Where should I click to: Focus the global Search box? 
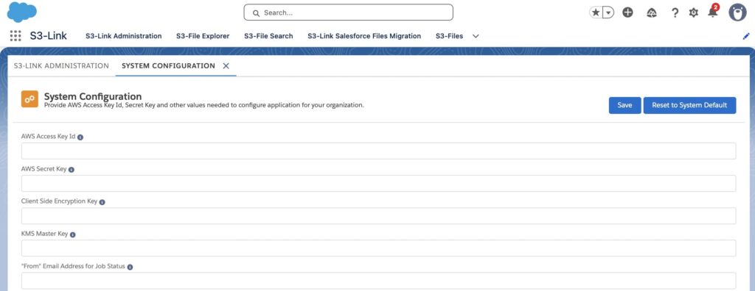click(x=348, y=12)
